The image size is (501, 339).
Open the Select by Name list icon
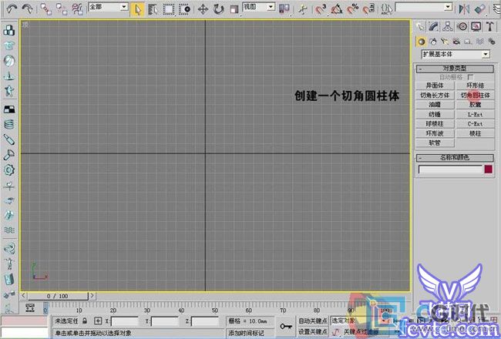pyautogui.click(x=153, y=9)
